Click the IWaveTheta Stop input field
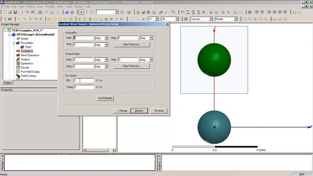 (83, 66)
